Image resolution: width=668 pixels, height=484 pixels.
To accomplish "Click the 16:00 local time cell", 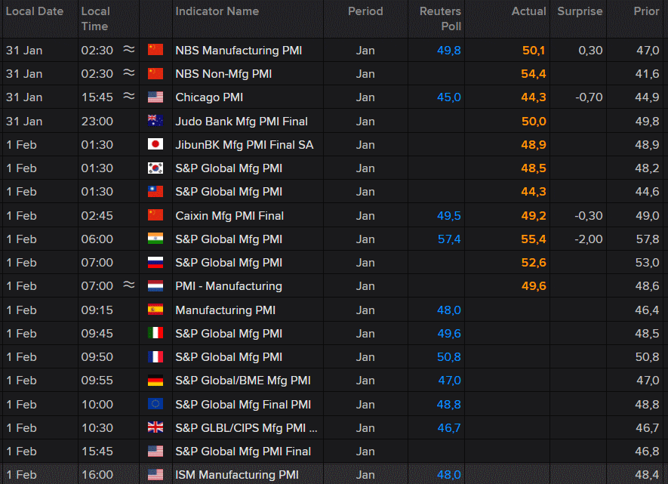I will click(x=97, y=475).
